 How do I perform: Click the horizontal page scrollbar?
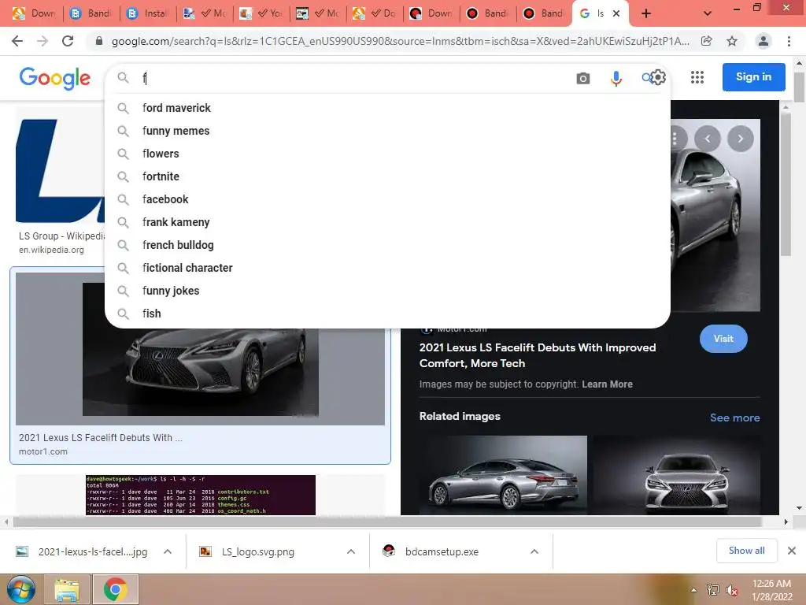coord(387,521)
